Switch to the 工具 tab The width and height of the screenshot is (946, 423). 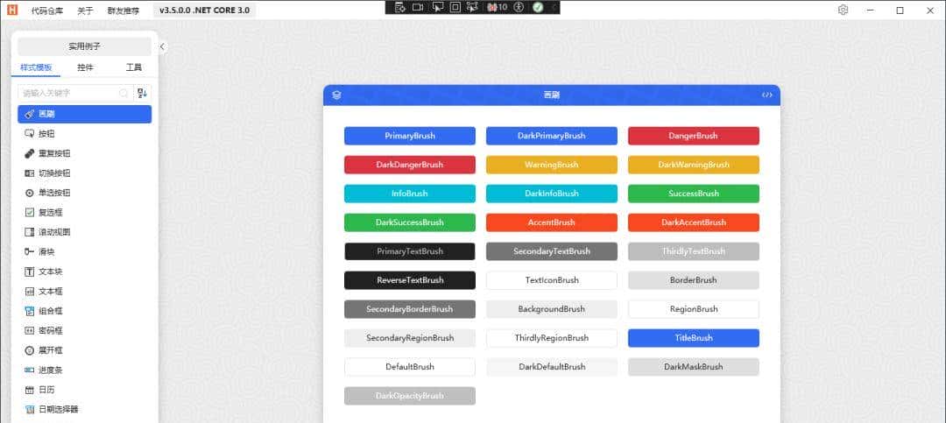coord(133,67)
